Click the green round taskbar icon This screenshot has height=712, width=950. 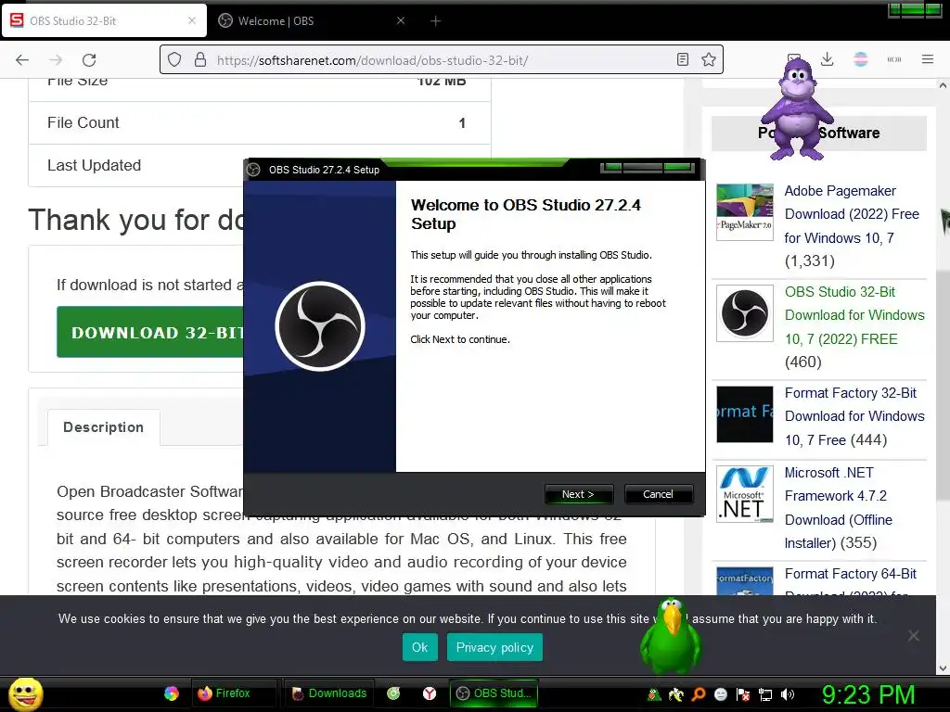point(393,693)
